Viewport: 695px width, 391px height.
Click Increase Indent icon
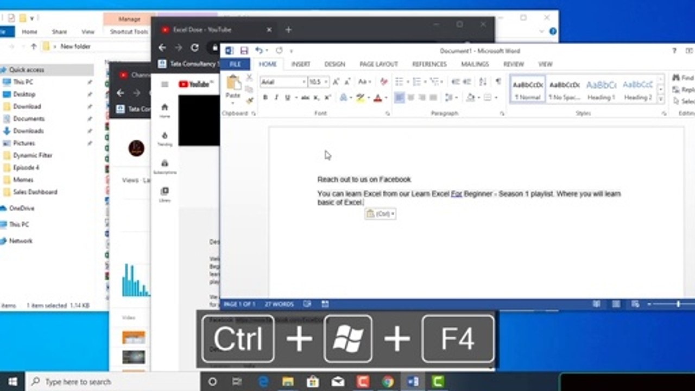pyautogui.click(x=467, y=82)
